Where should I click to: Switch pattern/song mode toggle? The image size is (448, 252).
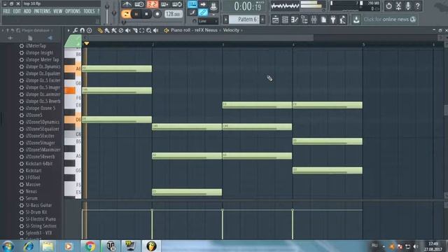[126, 14]
